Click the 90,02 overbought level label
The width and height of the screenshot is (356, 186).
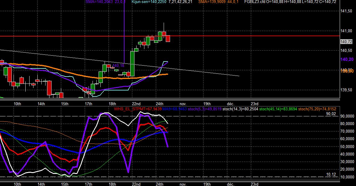tap(331, 114)
